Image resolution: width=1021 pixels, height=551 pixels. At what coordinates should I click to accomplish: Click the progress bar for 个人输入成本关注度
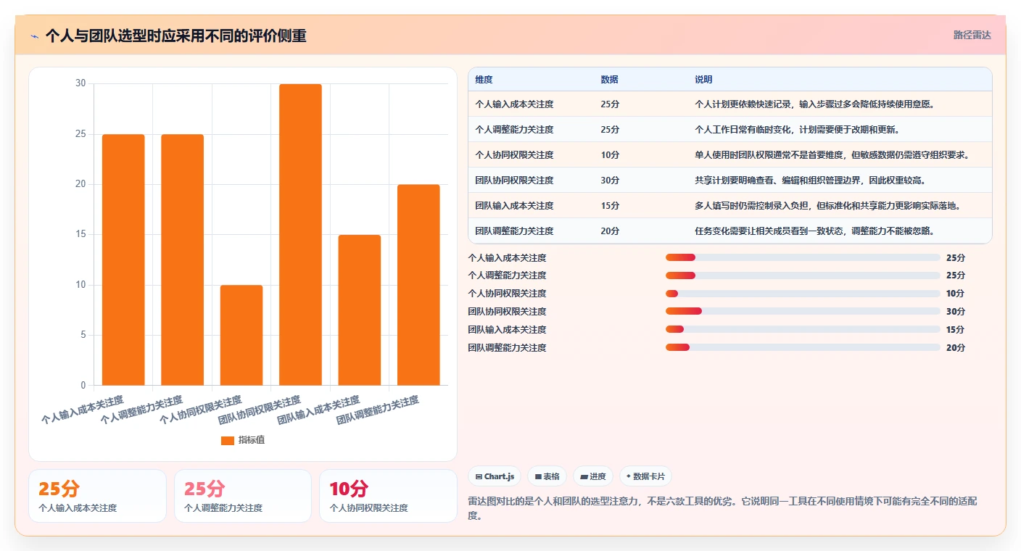803,257
